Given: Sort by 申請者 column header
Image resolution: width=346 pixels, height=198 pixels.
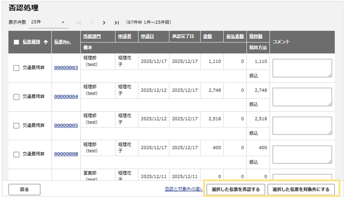Looking at the screenshot, I should (x=124, y=36).
